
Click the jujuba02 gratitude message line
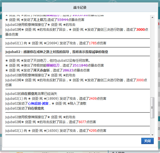pos(57,52)
